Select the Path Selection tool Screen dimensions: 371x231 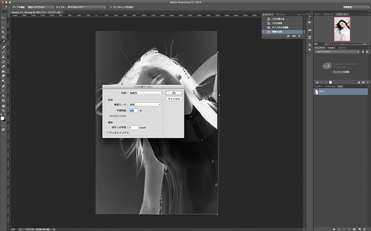pos(3,96)
